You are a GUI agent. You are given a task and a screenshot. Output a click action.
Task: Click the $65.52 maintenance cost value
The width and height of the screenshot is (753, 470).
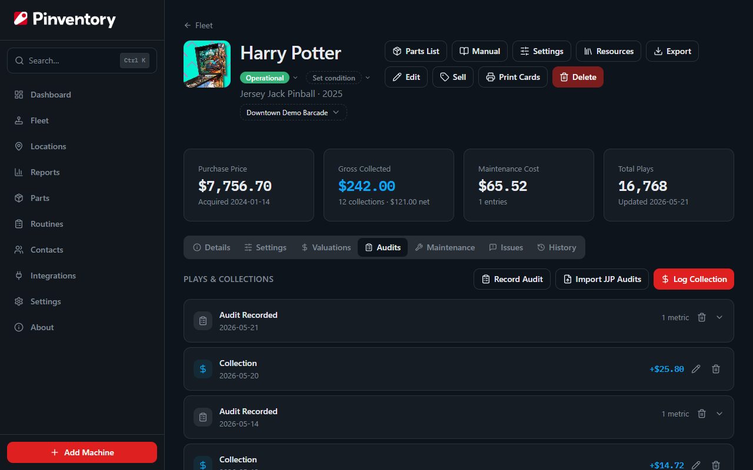tap(502, 186)
